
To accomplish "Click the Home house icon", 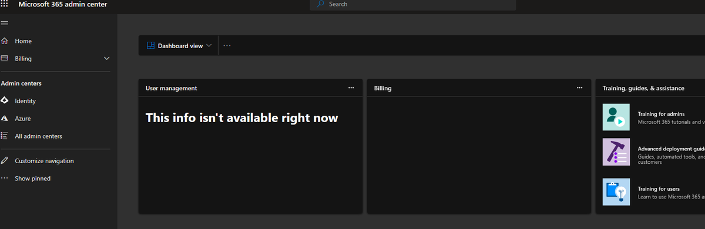I will (x=5, y=41).
